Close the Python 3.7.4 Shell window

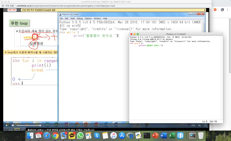click(132, 34)
